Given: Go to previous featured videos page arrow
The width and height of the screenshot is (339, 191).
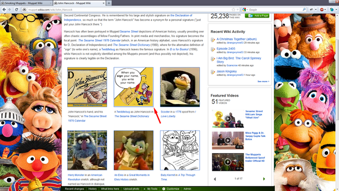Looking at the screenshot, I should [x=215, y=179].
